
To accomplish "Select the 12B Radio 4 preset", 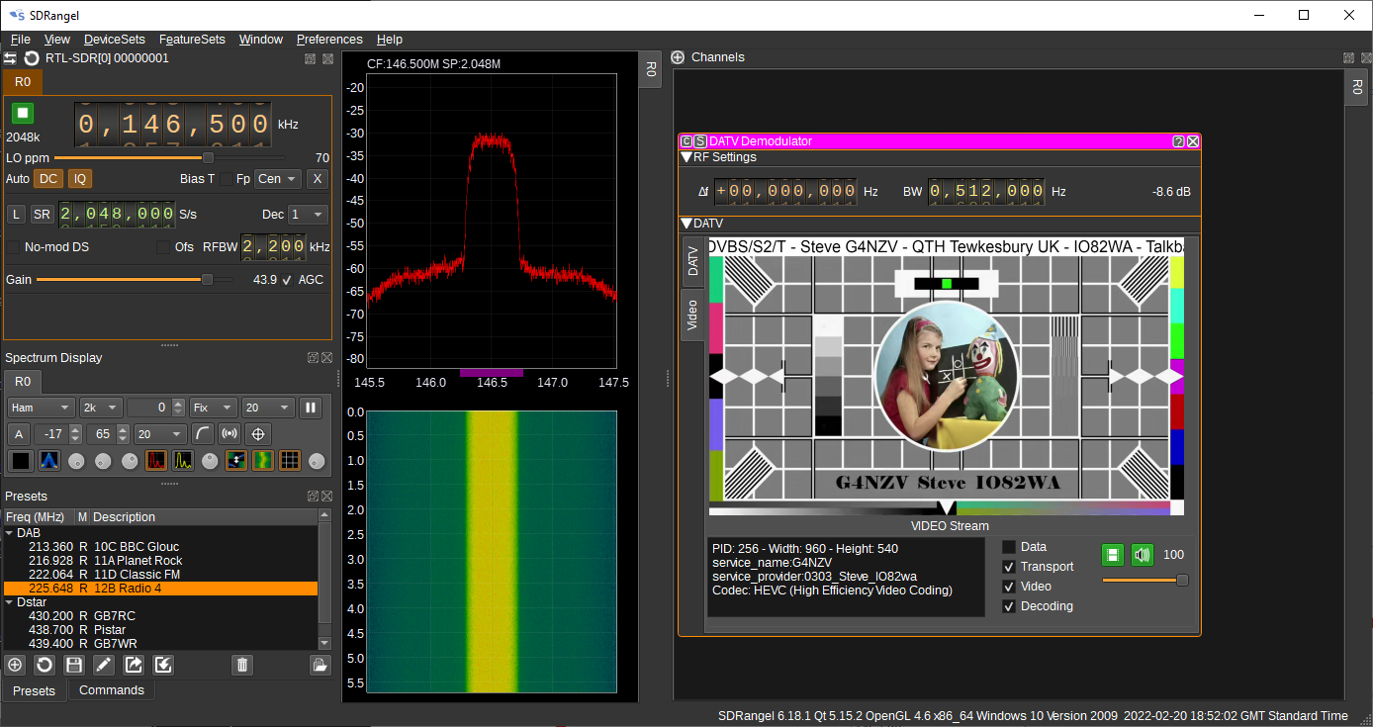I will click(x=160, y=589).
